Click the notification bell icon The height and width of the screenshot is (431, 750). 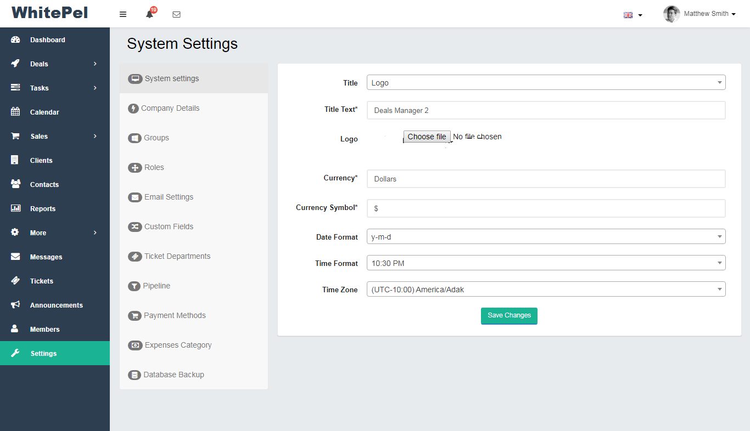click(149, 14)
